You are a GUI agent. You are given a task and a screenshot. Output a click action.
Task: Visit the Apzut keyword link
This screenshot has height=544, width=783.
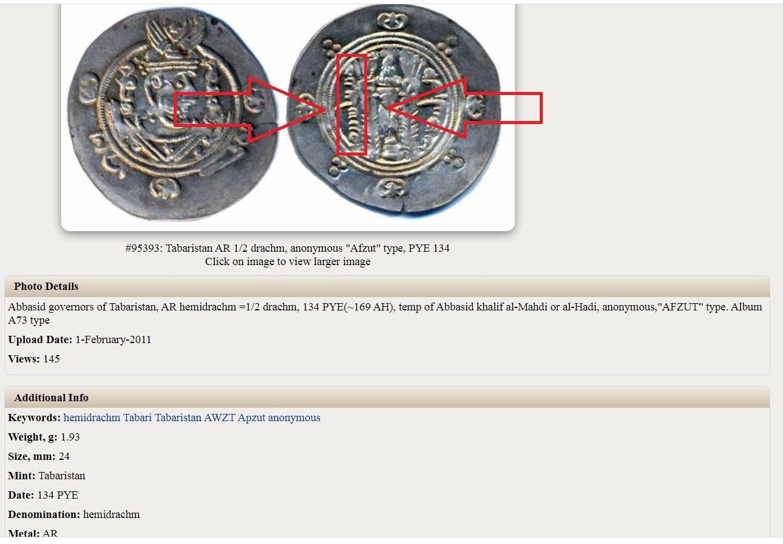coord(252,418)
